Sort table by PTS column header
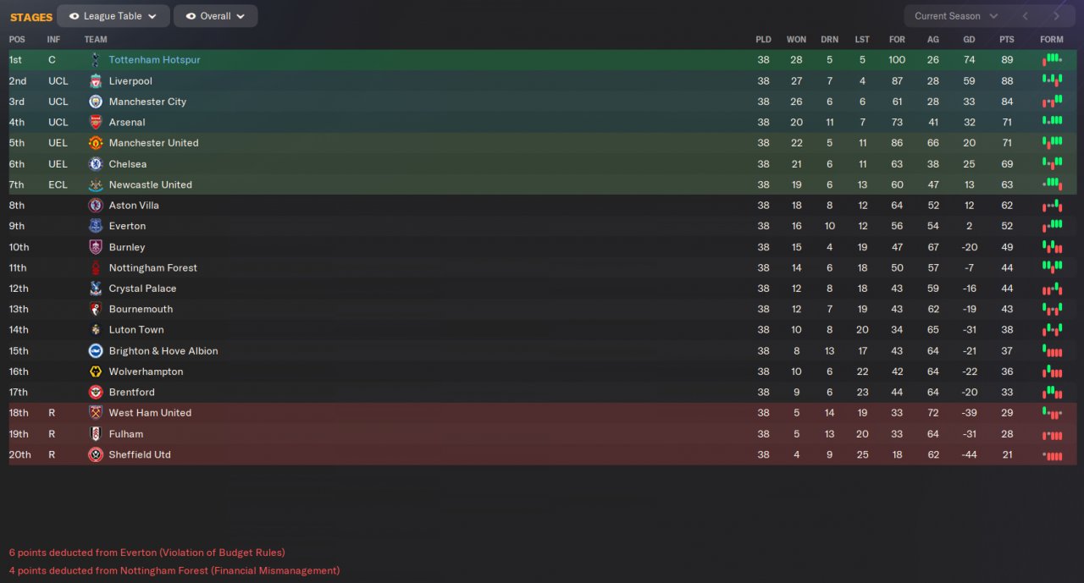Viewport: 1084px width, 583px height. tap(1007, 40)
